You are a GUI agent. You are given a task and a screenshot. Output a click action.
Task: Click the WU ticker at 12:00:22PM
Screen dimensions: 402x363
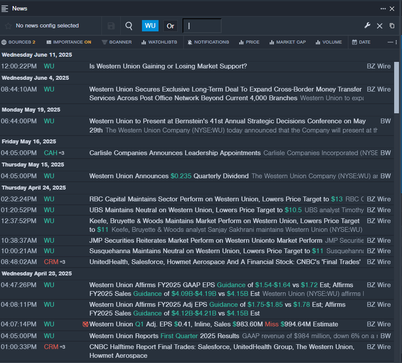pyautogui.click(x=49, y=66)
